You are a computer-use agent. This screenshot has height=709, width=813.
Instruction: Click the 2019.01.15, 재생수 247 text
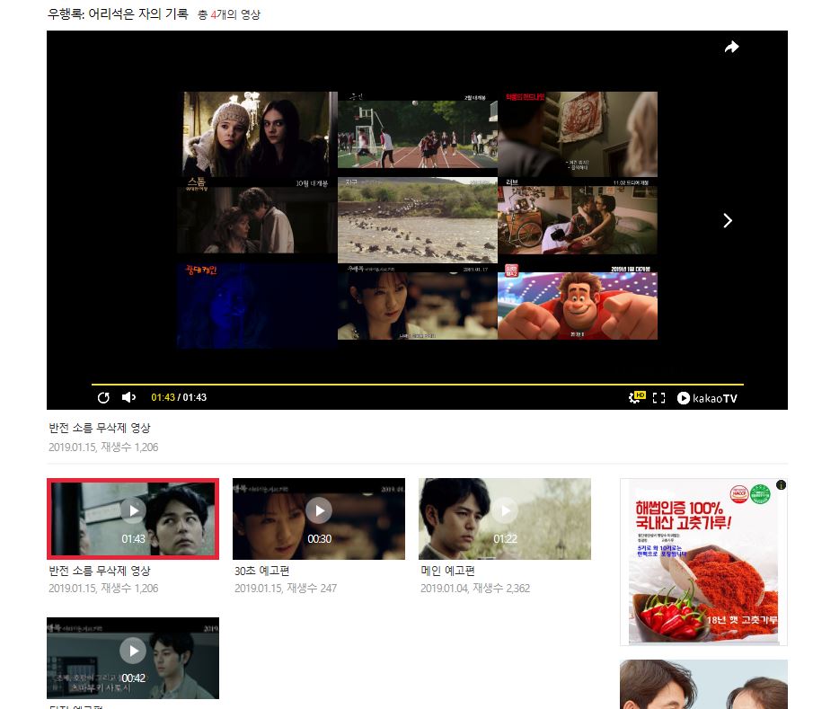286,589
